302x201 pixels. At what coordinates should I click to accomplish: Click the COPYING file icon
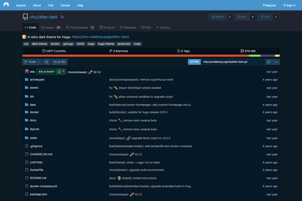(26, 162)
